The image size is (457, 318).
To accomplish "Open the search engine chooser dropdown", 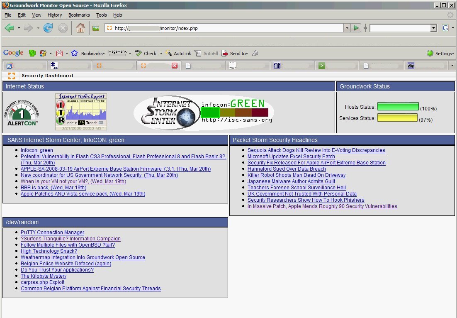I will coord(452,28).
